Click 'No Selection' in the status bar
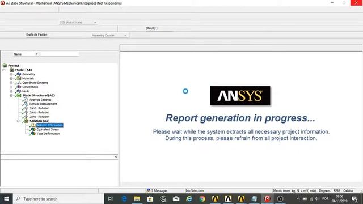 (x=195, y=190)
